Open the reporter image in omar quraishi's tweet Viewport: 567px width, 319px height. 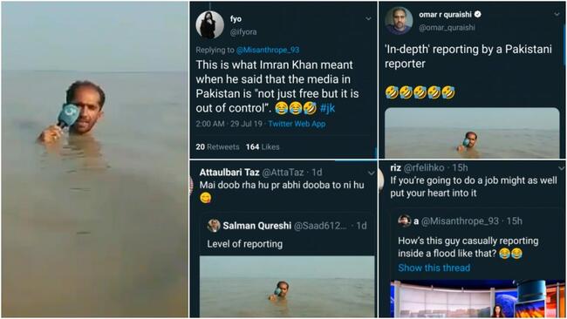click(472, 133)
